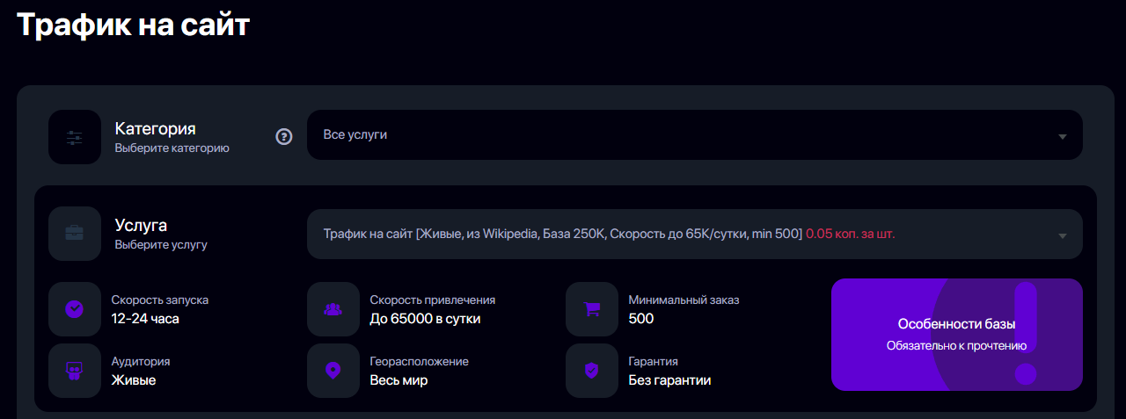The image size is (1126, 419).
Task: Click the 'До 65000 в сутки' value
Action: click(425, 318)
